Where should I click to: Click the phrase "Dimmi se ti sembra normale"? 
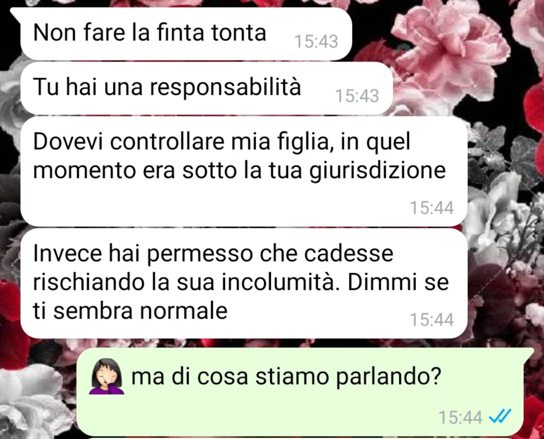click(241, 296)
